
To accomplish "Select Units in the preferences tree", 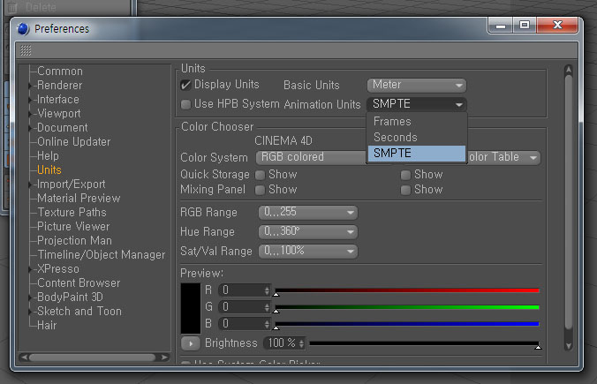I will [x=49, y=170].
